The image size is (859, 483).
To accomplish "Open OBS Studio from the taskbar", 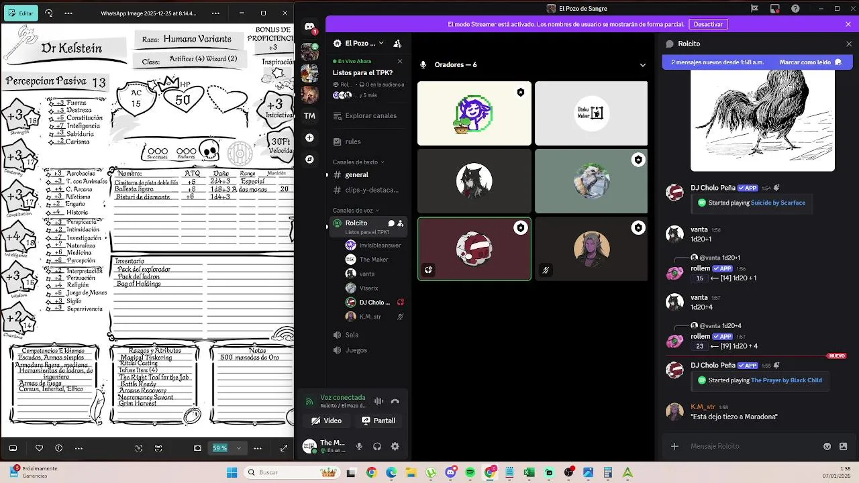I will coord(568,472).
